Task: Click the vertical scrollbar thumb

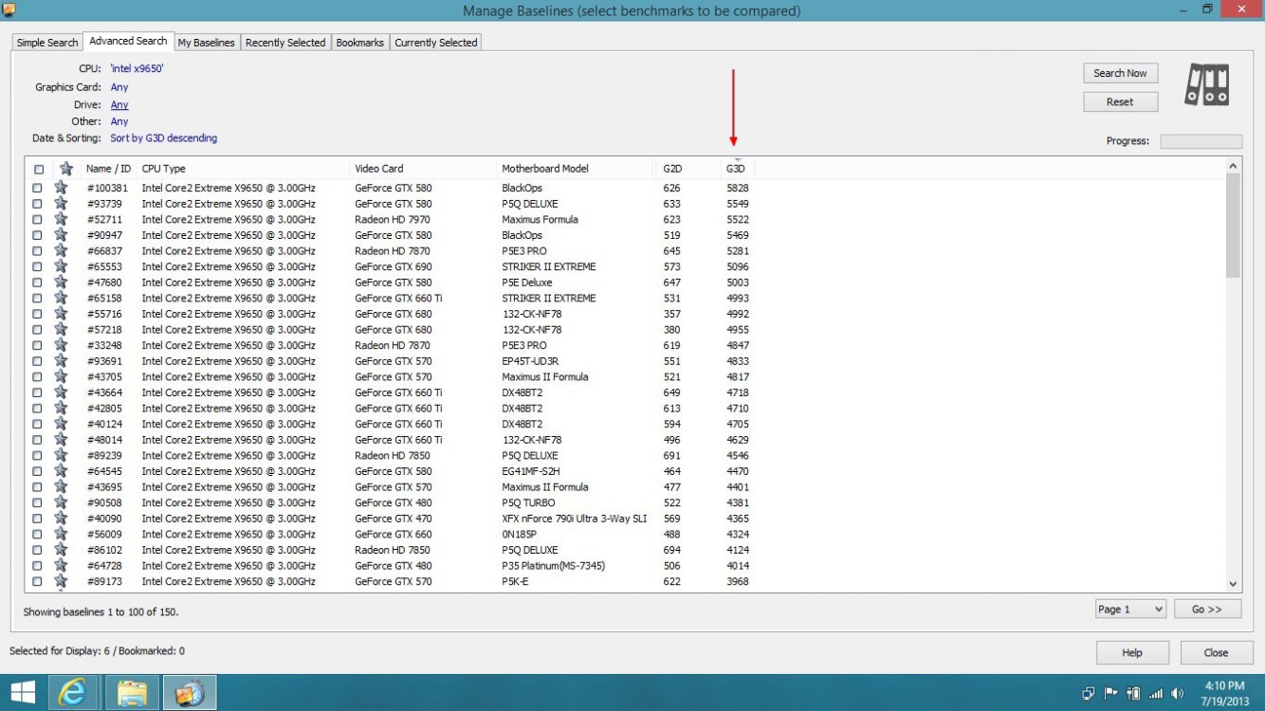Action: click(1233, 226)
